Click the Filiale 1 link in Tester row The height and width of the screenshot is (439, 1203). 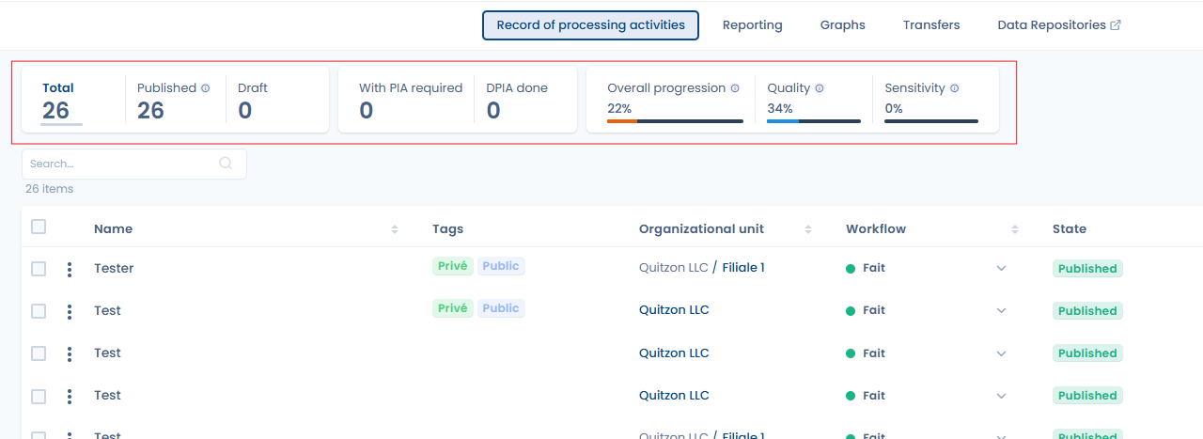(x=743, y=268)
